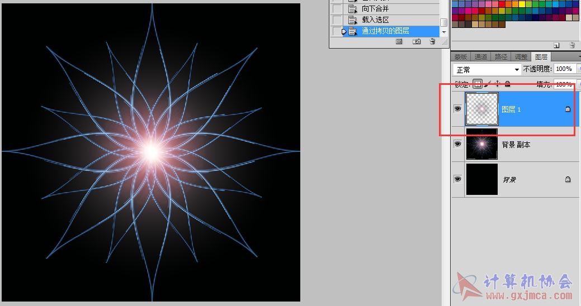Delete current history state with trash icon

432,41
